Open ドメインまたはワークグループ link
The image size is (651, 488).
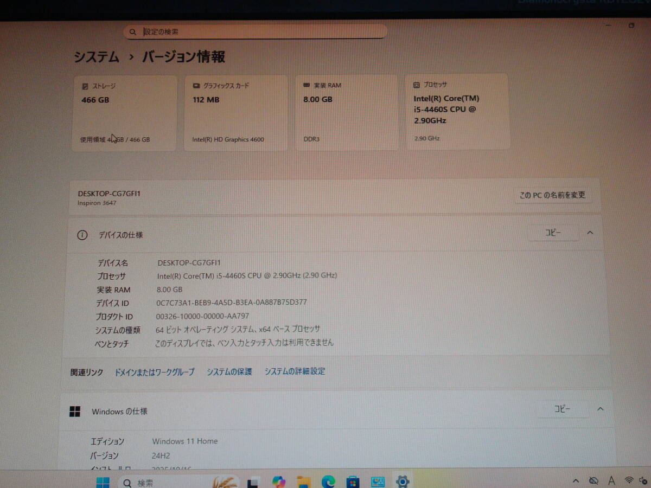154,372
